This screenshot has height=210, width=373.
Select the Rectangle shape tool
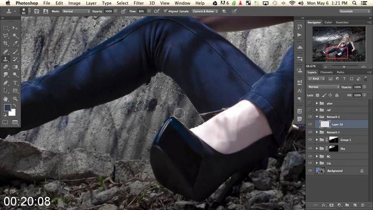[15, 91]
